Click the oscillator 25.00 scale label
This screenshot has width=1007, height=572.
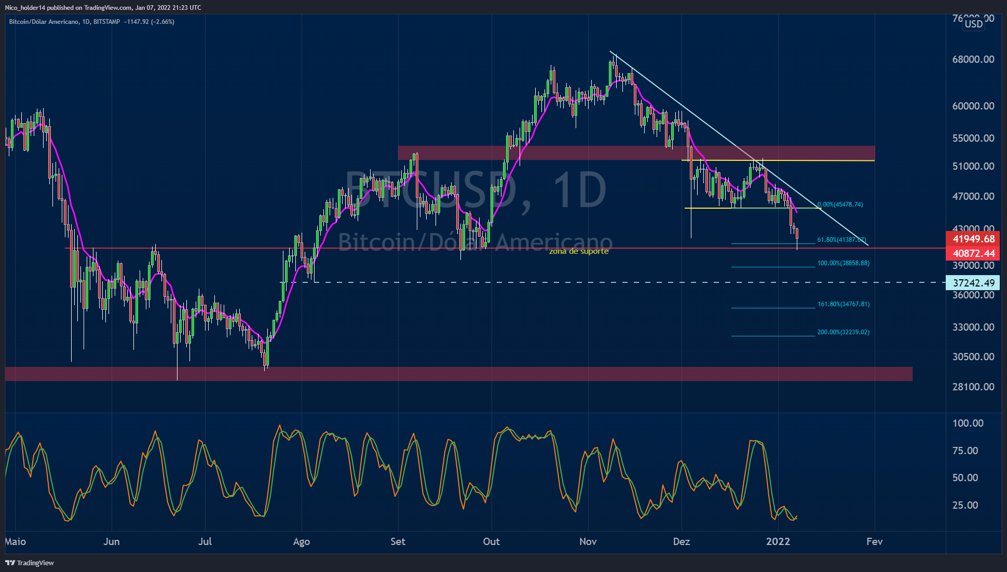(965, 505)
